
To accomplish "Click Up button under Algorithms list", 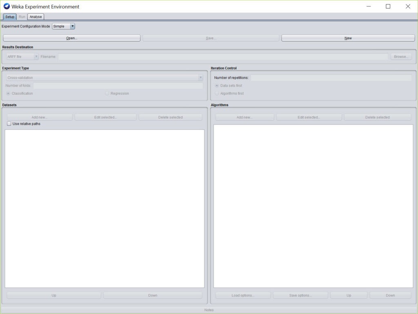I will click(x=349, y=295).
